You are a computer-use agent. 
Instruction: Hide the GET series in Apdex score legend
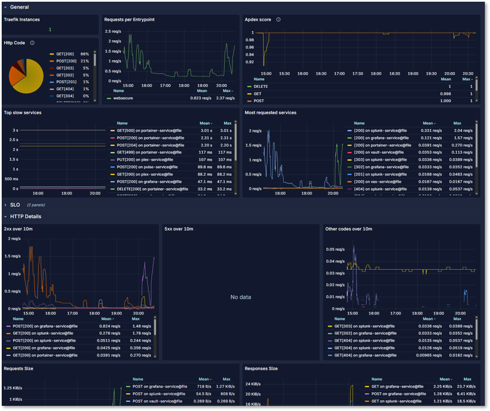tap(258, 93)
